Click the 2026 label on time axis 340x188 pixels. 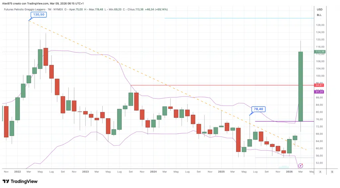(x=289, y=172)
